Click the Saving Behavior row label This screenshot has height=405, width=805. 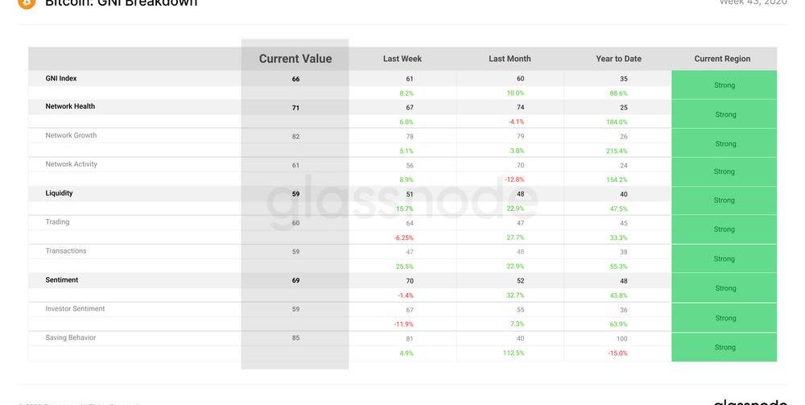(71, 338)
